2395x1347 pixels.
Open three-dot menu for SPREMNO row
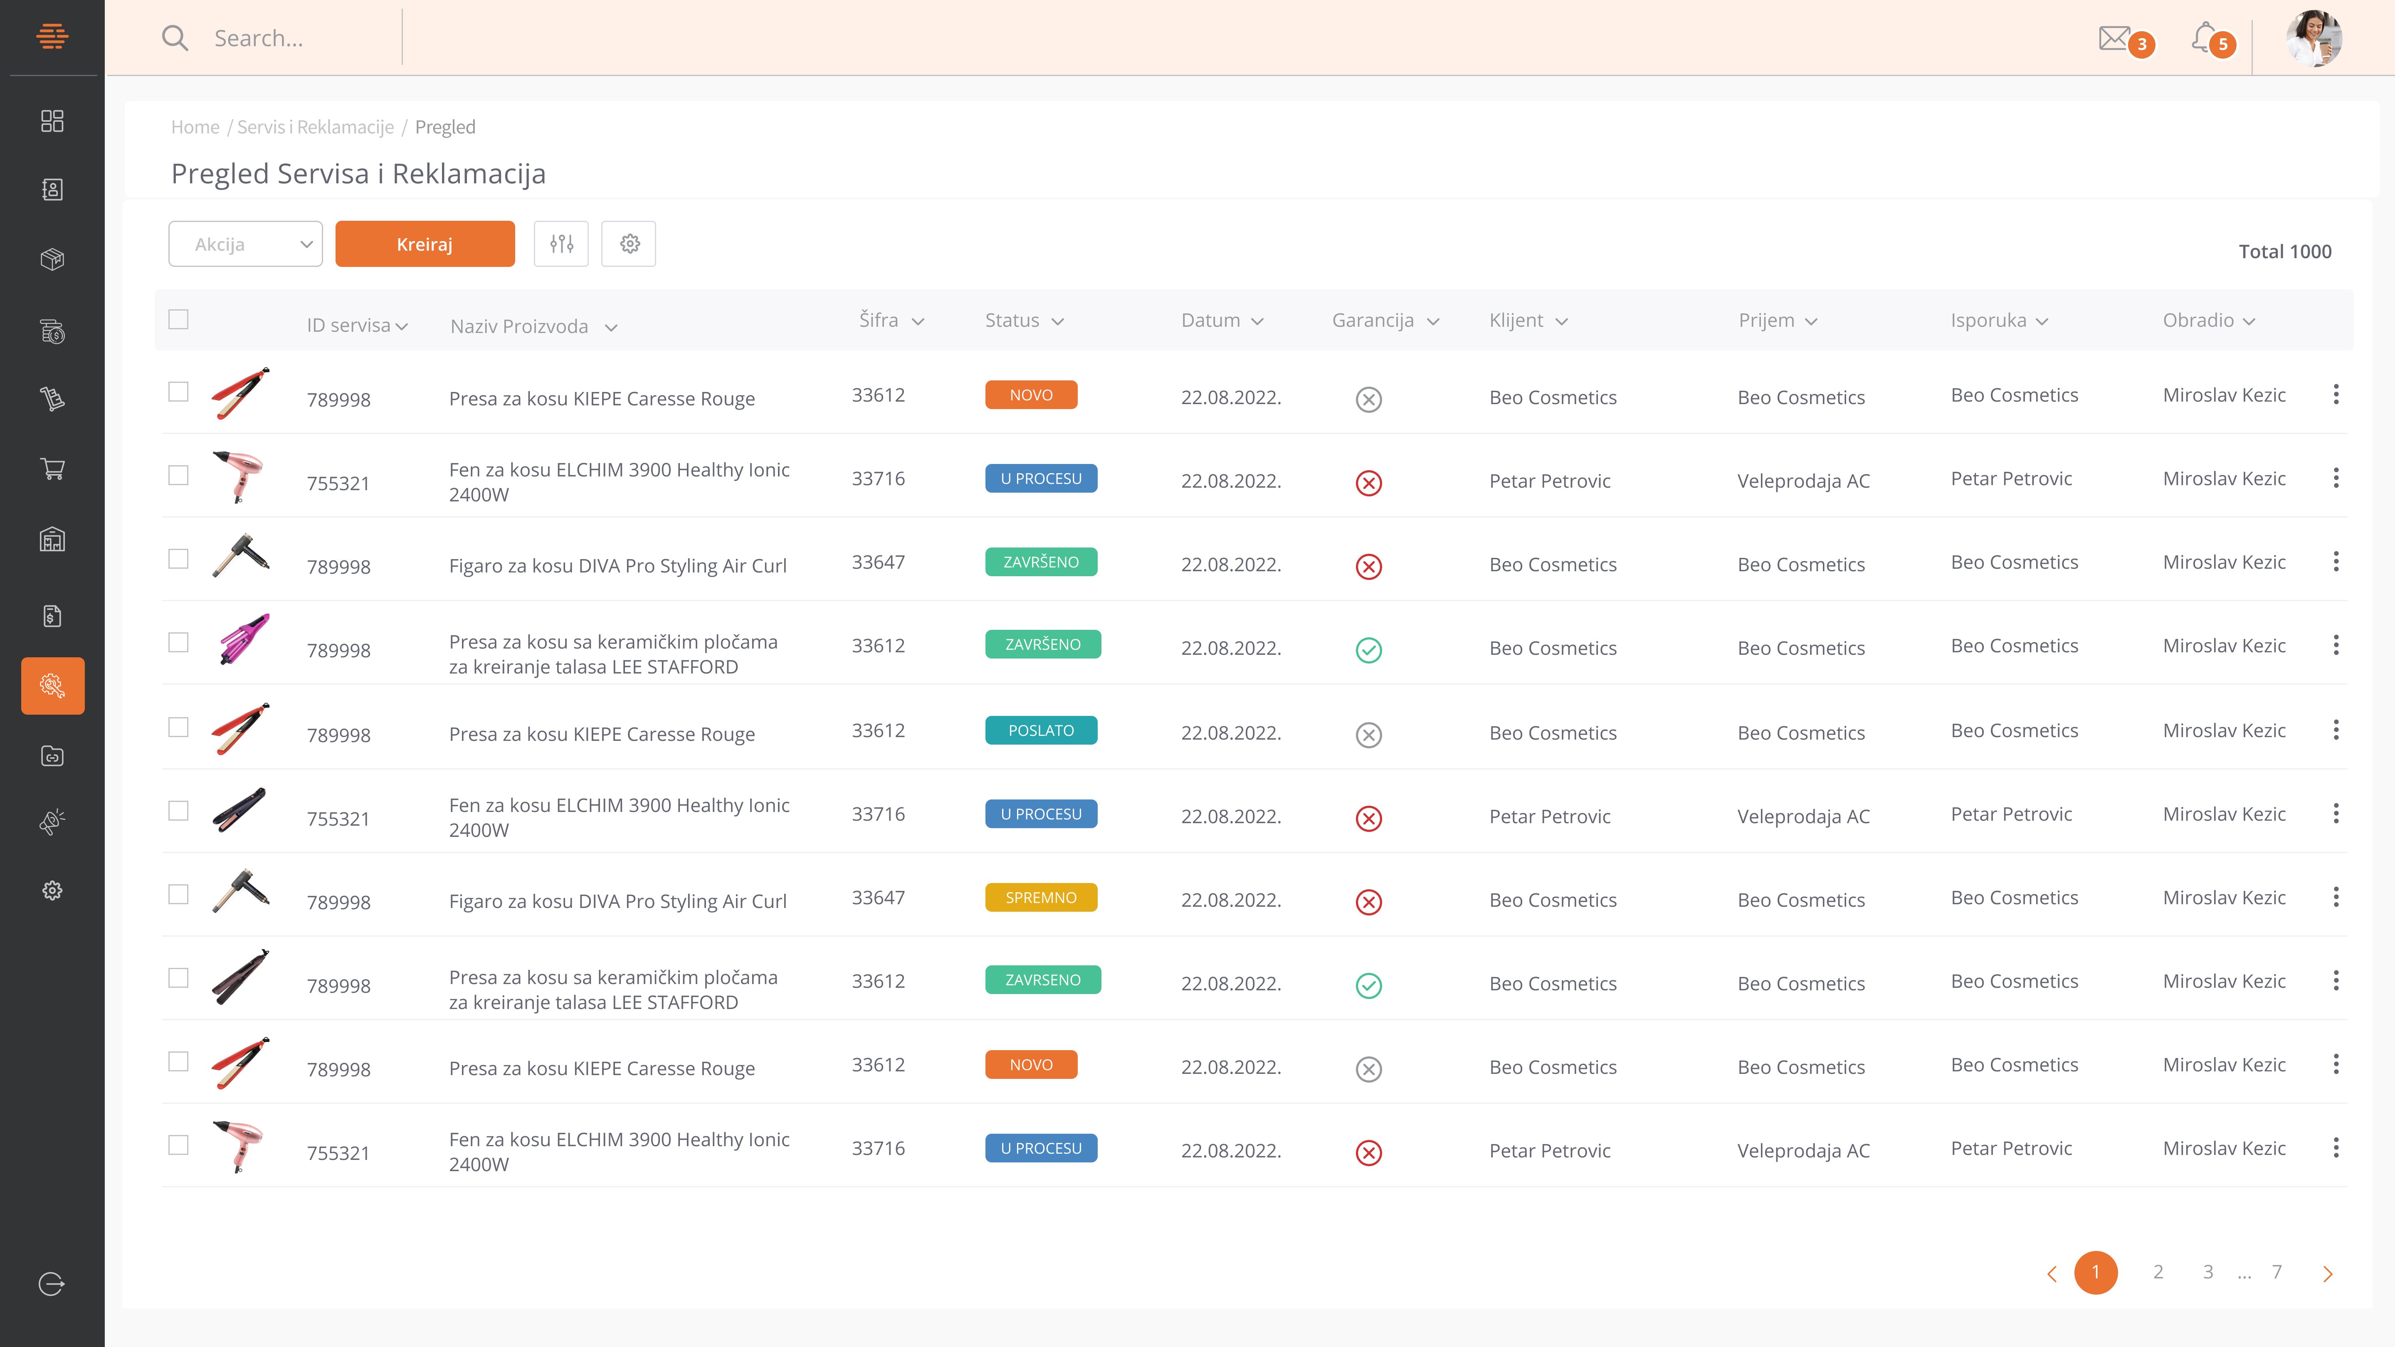pyautogui.click(x=2336, y=897)
